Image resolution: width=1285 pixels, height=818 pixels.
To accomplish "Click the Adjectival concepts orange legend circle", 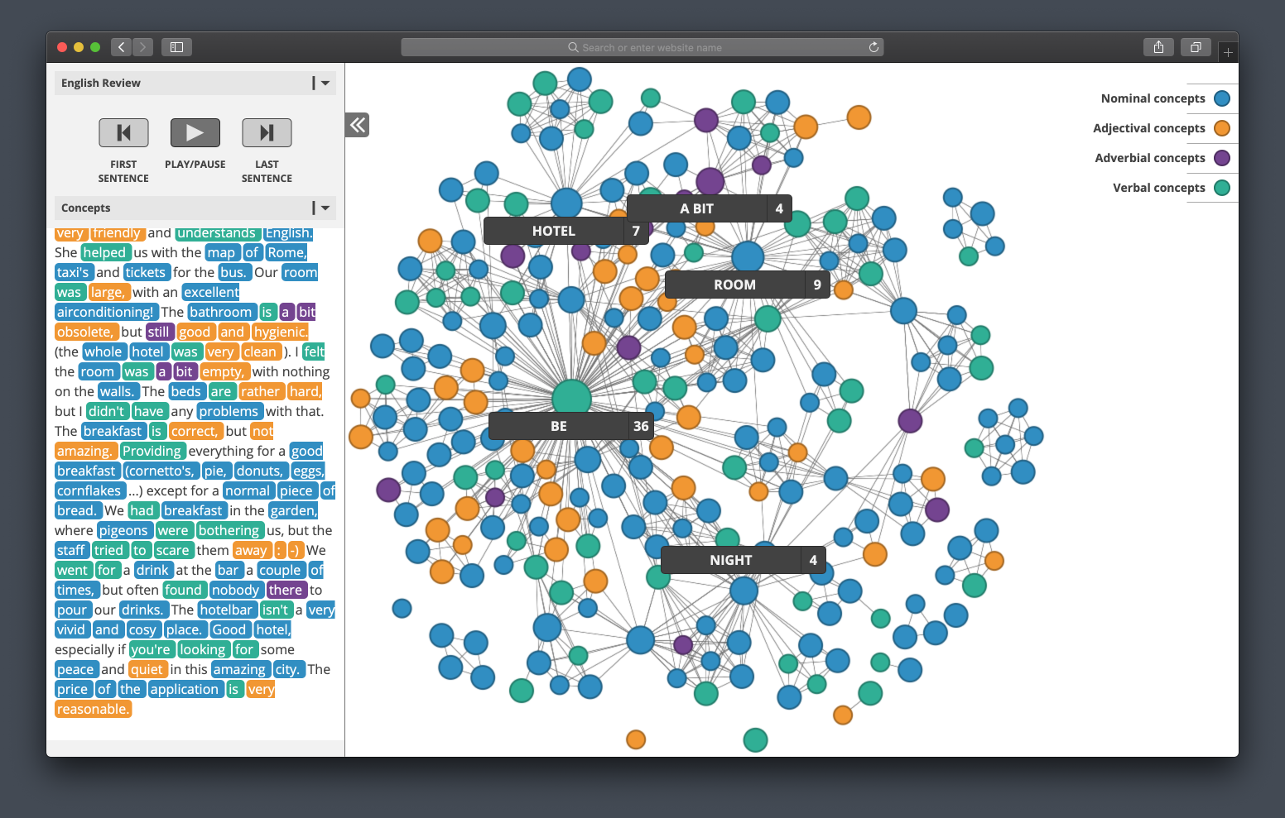I will click(x=1222, y=128).
